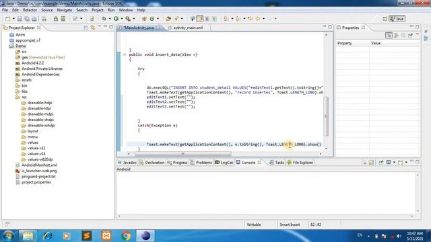Click the Back navigation arrow icon

coord(258,19)
